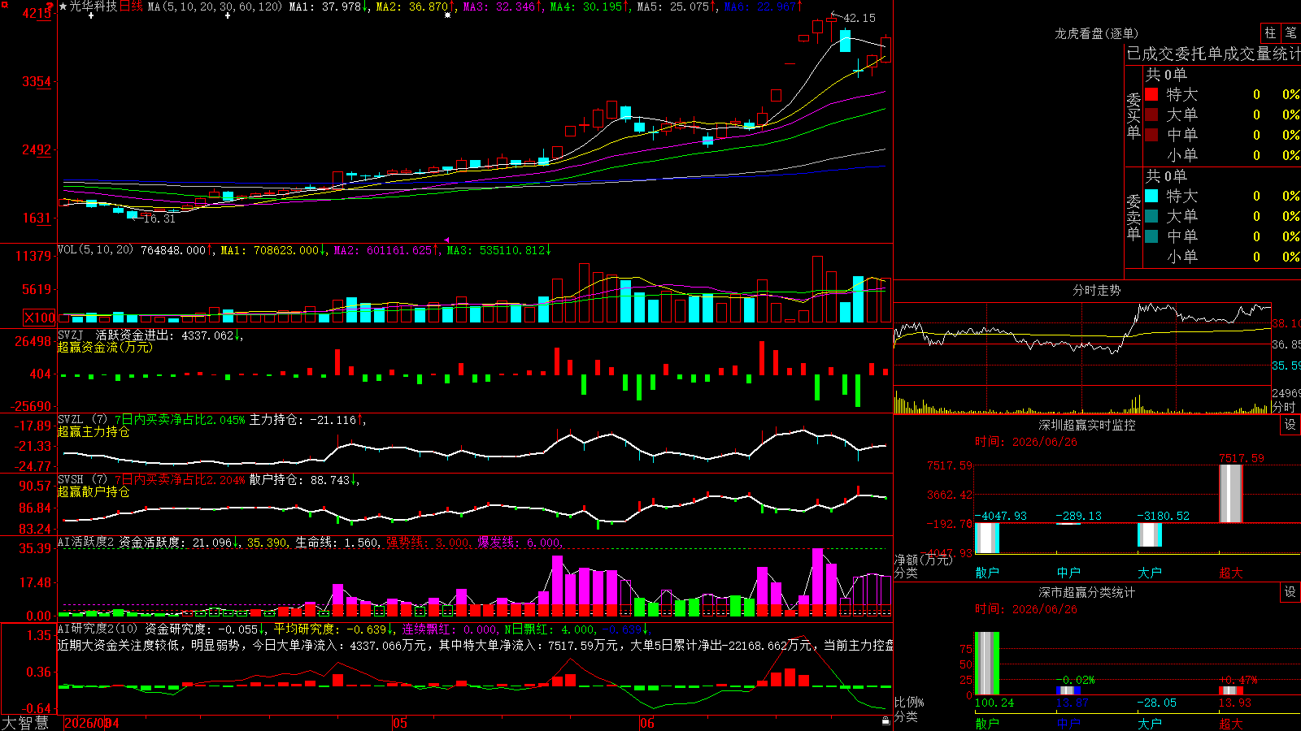Image resolution: width=1301 pixels, height=731 pixels.
Task: Click the green MA4: 30.195 value
Action: pyautogui.click(x=590, y=6)
